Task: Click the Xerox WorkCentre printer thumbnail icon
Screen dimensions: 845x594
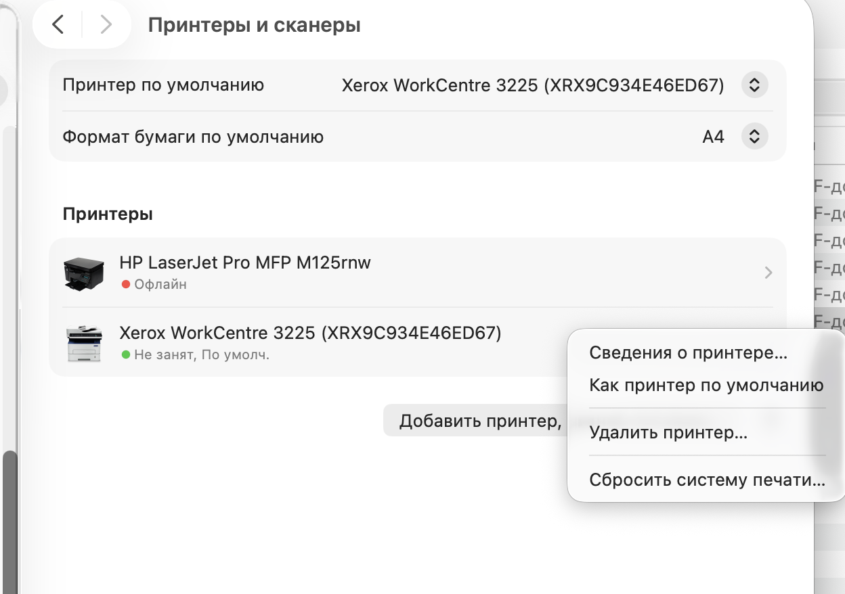Action: (x=84, y=343)
